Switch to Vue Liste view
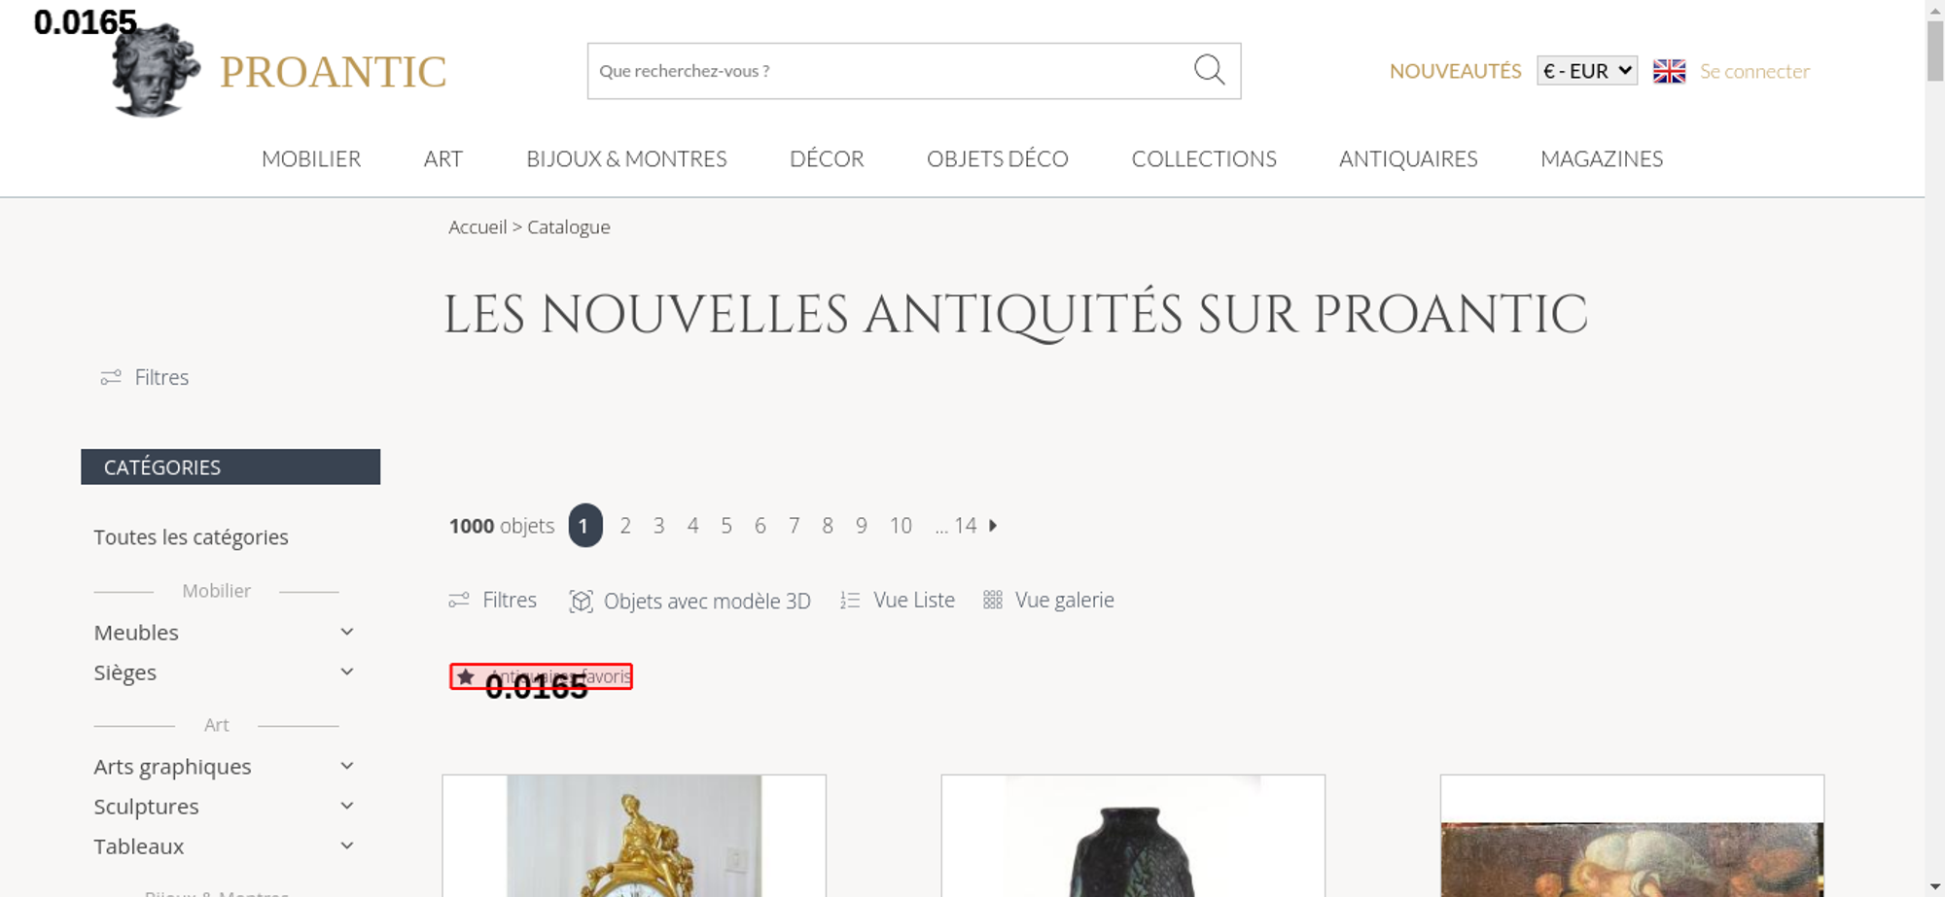This screenshot has width=1945, height=897. tap(898, 601)
